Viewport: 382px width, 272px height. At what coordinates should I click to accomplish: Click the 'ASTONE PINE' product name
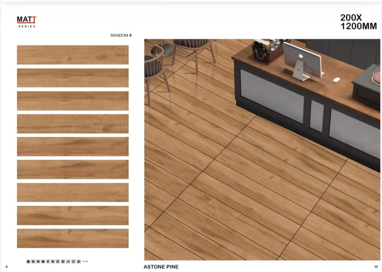(x=161, y=267)
